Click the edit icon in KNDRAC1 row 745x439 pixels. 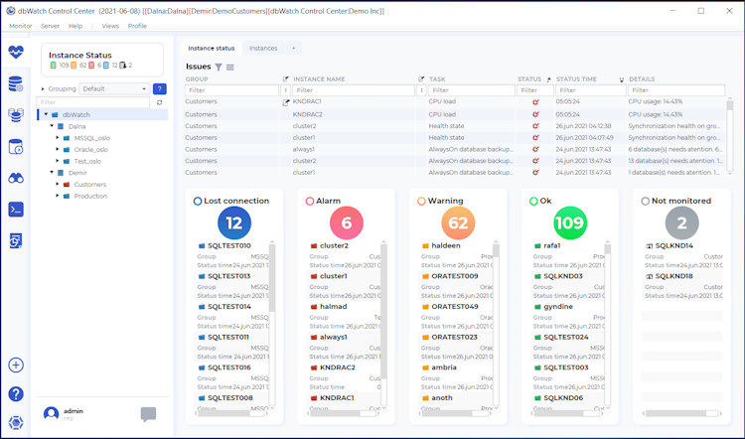[x=285, y=102]
